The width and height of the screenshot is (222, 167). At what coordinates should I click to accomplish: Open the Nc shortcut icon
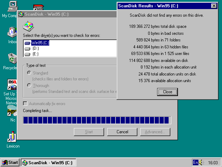[x=12, y=111]
